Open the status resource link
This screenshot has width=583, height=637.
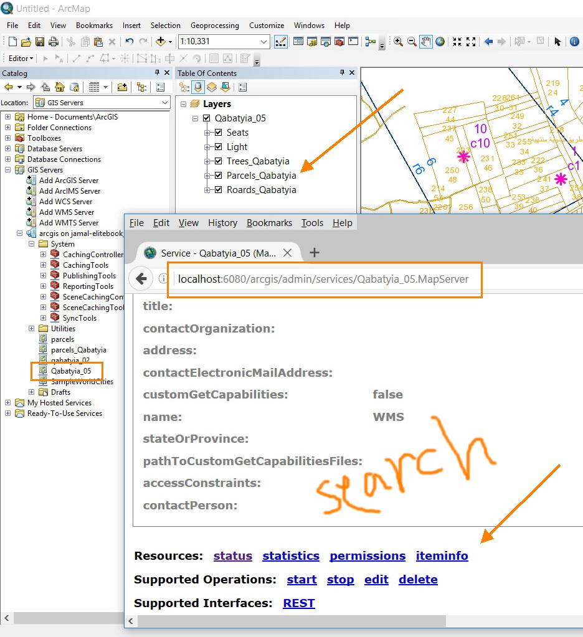(x=233, y=556)
